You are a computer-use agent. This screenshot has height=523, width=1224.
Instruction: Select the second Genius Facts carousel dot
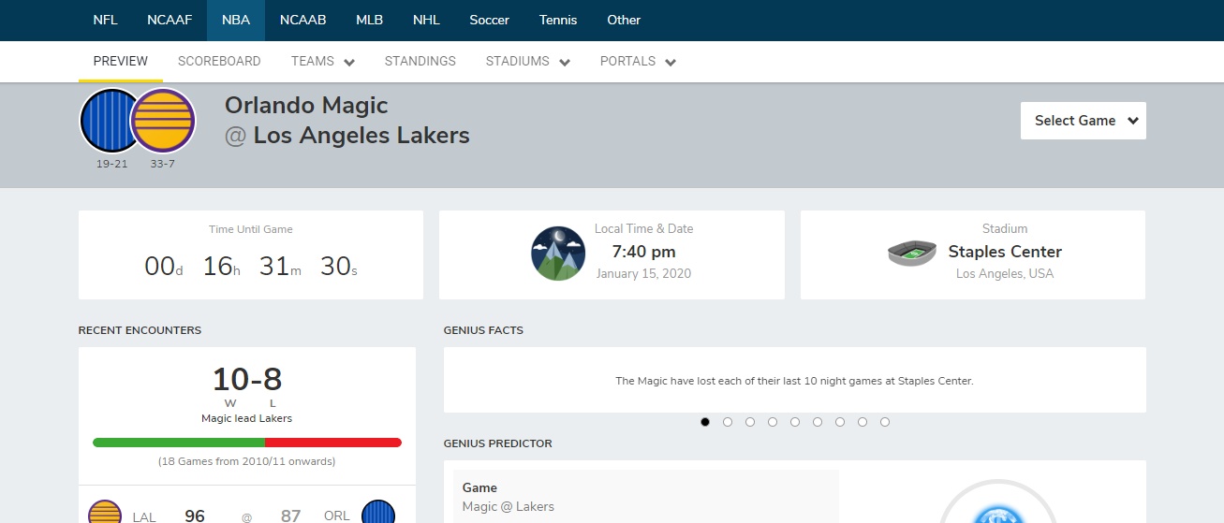[728, 422]
